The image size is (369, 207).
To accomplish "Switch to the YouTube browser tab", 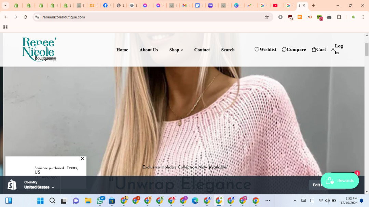I will point(275,5).
